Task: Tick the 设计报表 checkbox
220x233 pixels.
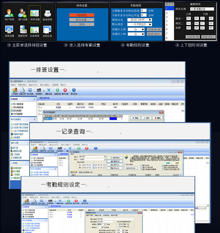Action: point(125,164)
